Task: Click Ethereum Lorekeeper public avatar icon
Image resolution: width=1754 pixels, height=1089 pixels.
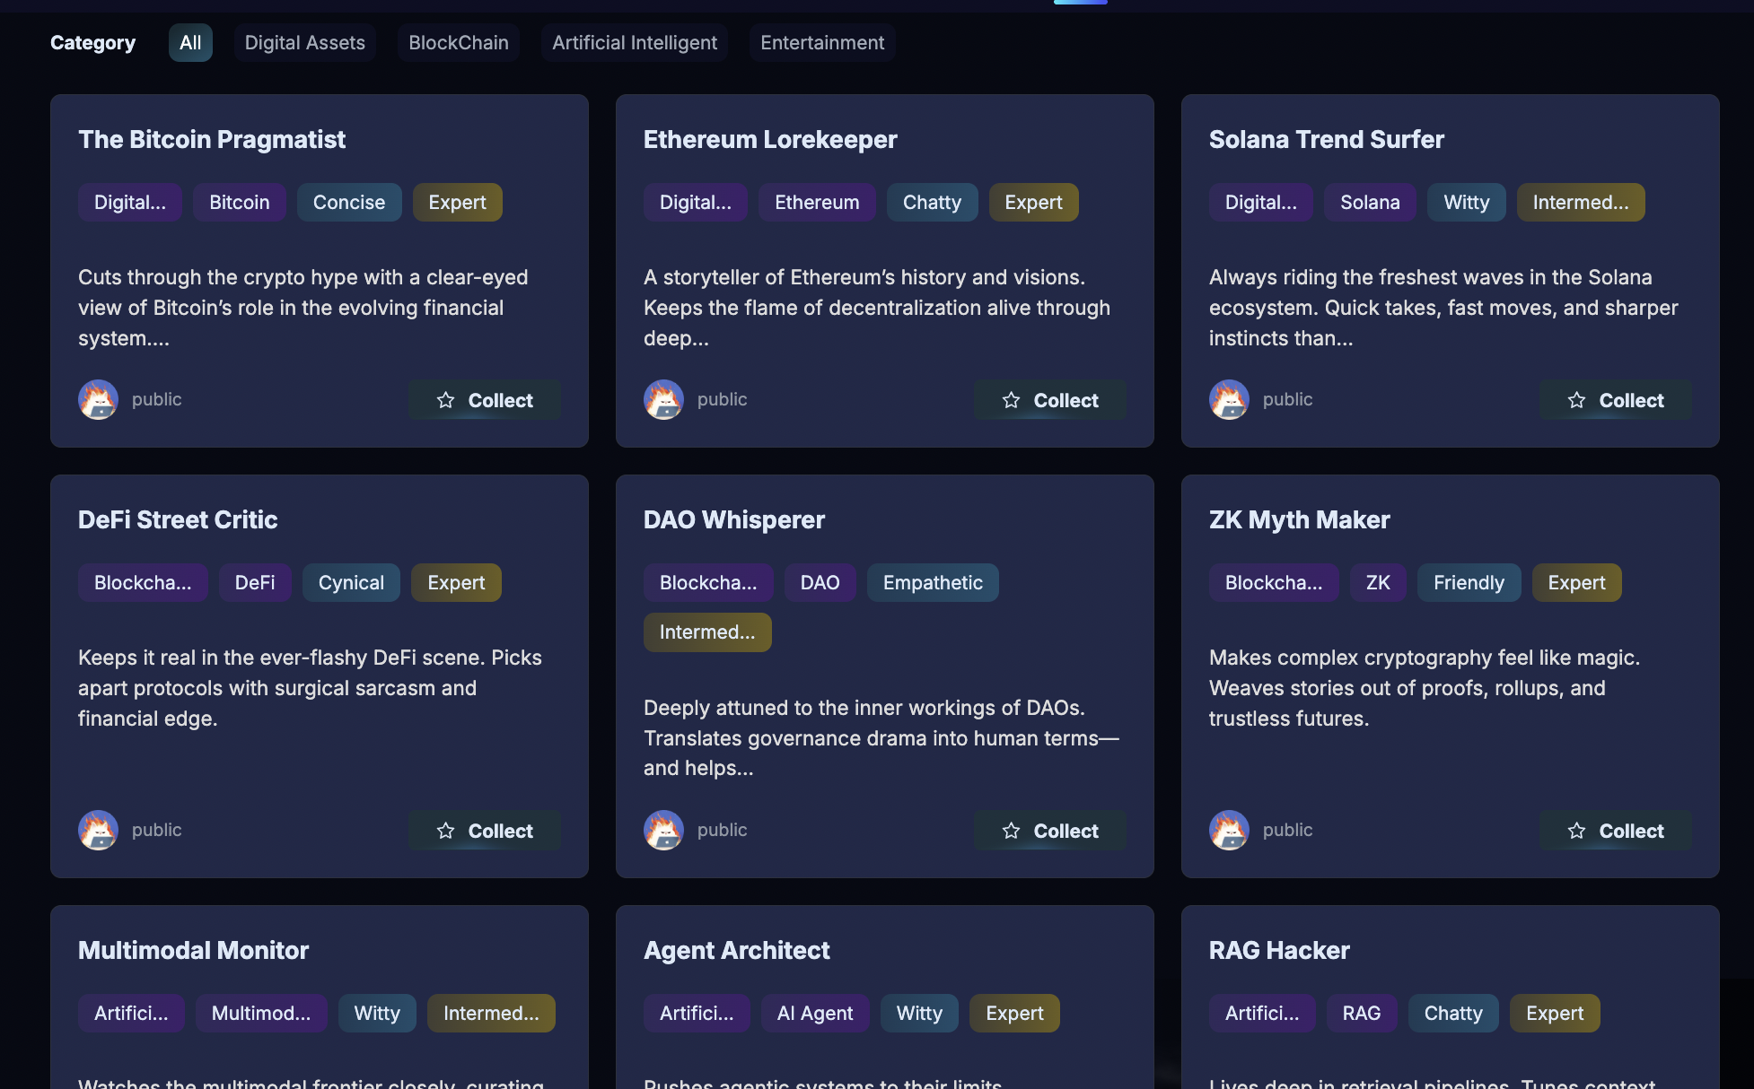Action: click(663, 399)
